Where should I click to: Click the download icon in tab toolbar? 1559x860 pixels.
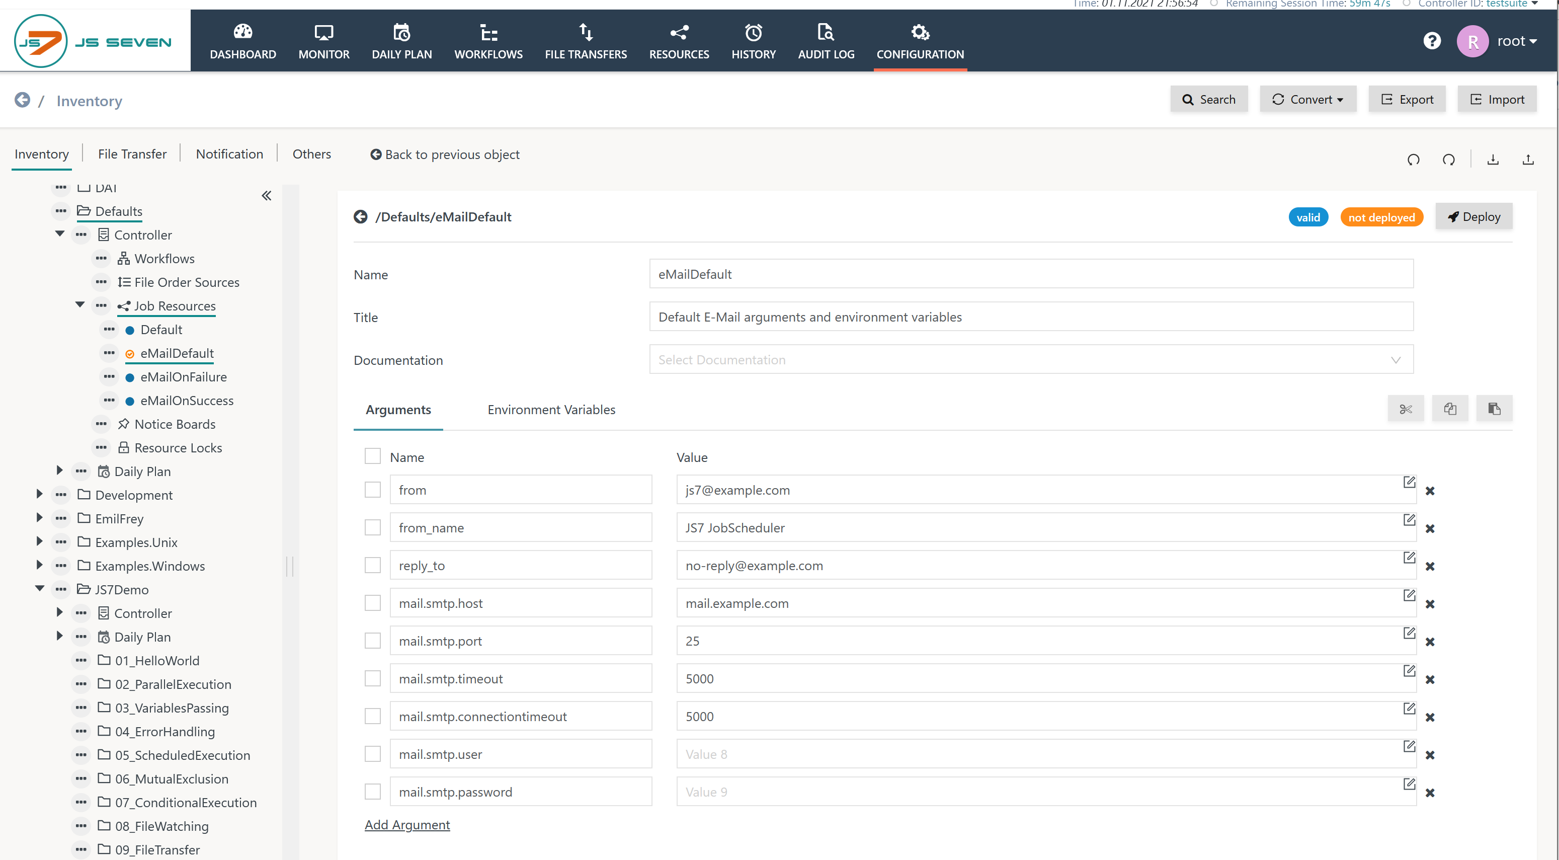pos(1493,159)
